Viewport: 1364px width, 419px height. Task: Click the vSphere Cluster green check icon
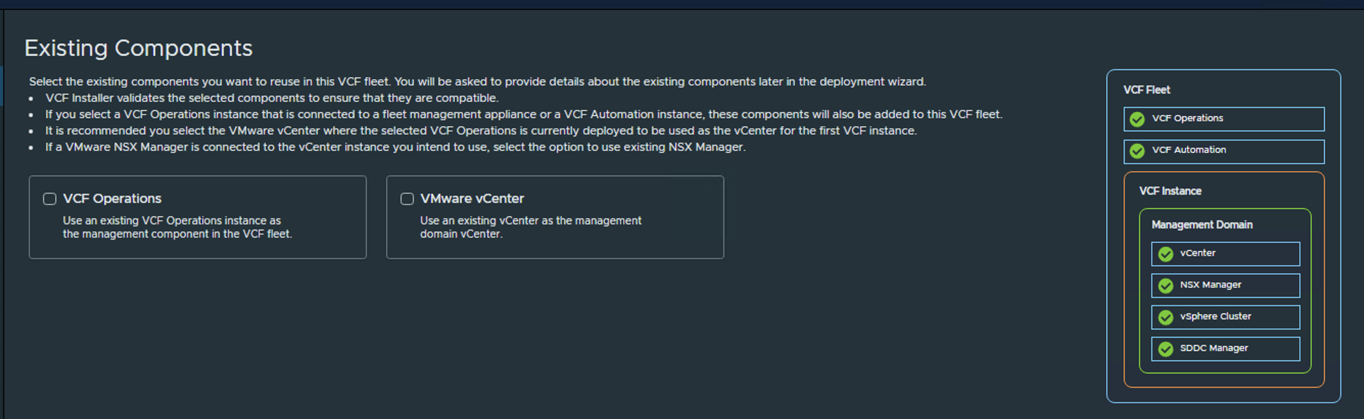(1165, 317)
